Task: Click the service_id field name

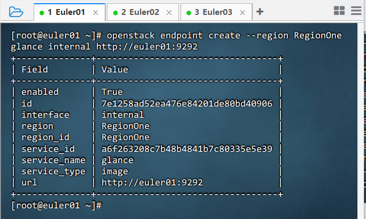Action: click(48, 149)
